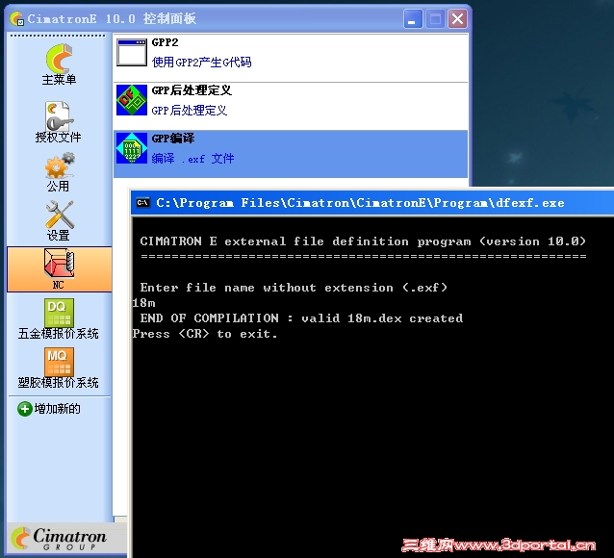Select the GPP2 entry title

tap(165, 42)
